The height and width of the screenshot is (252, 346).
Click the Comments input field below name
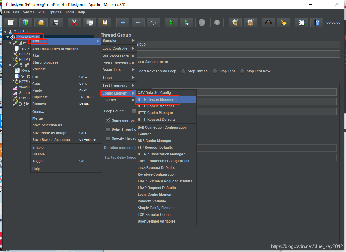pyautogui.click(x=238, y=54)
